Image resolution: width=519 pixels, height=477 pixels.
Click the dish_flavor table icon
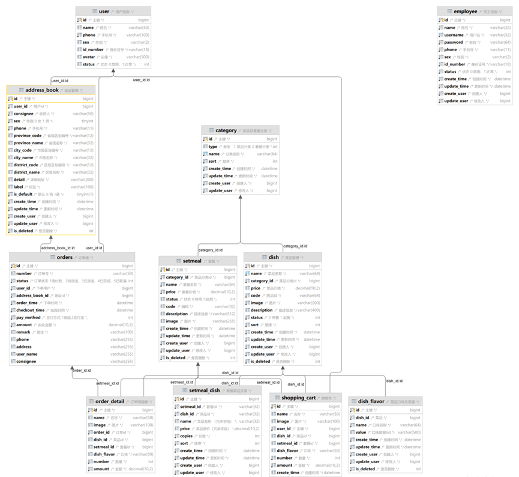click(x=354, y=401)
